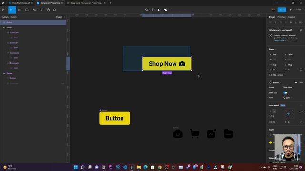Click the Create component diamond icon
The image size is (305, 171).
(x=152, y=10)
